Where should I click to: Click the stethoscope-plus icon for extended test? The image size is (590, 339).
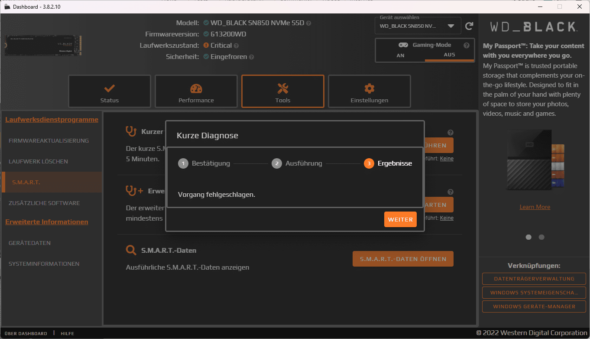(134, 190)
